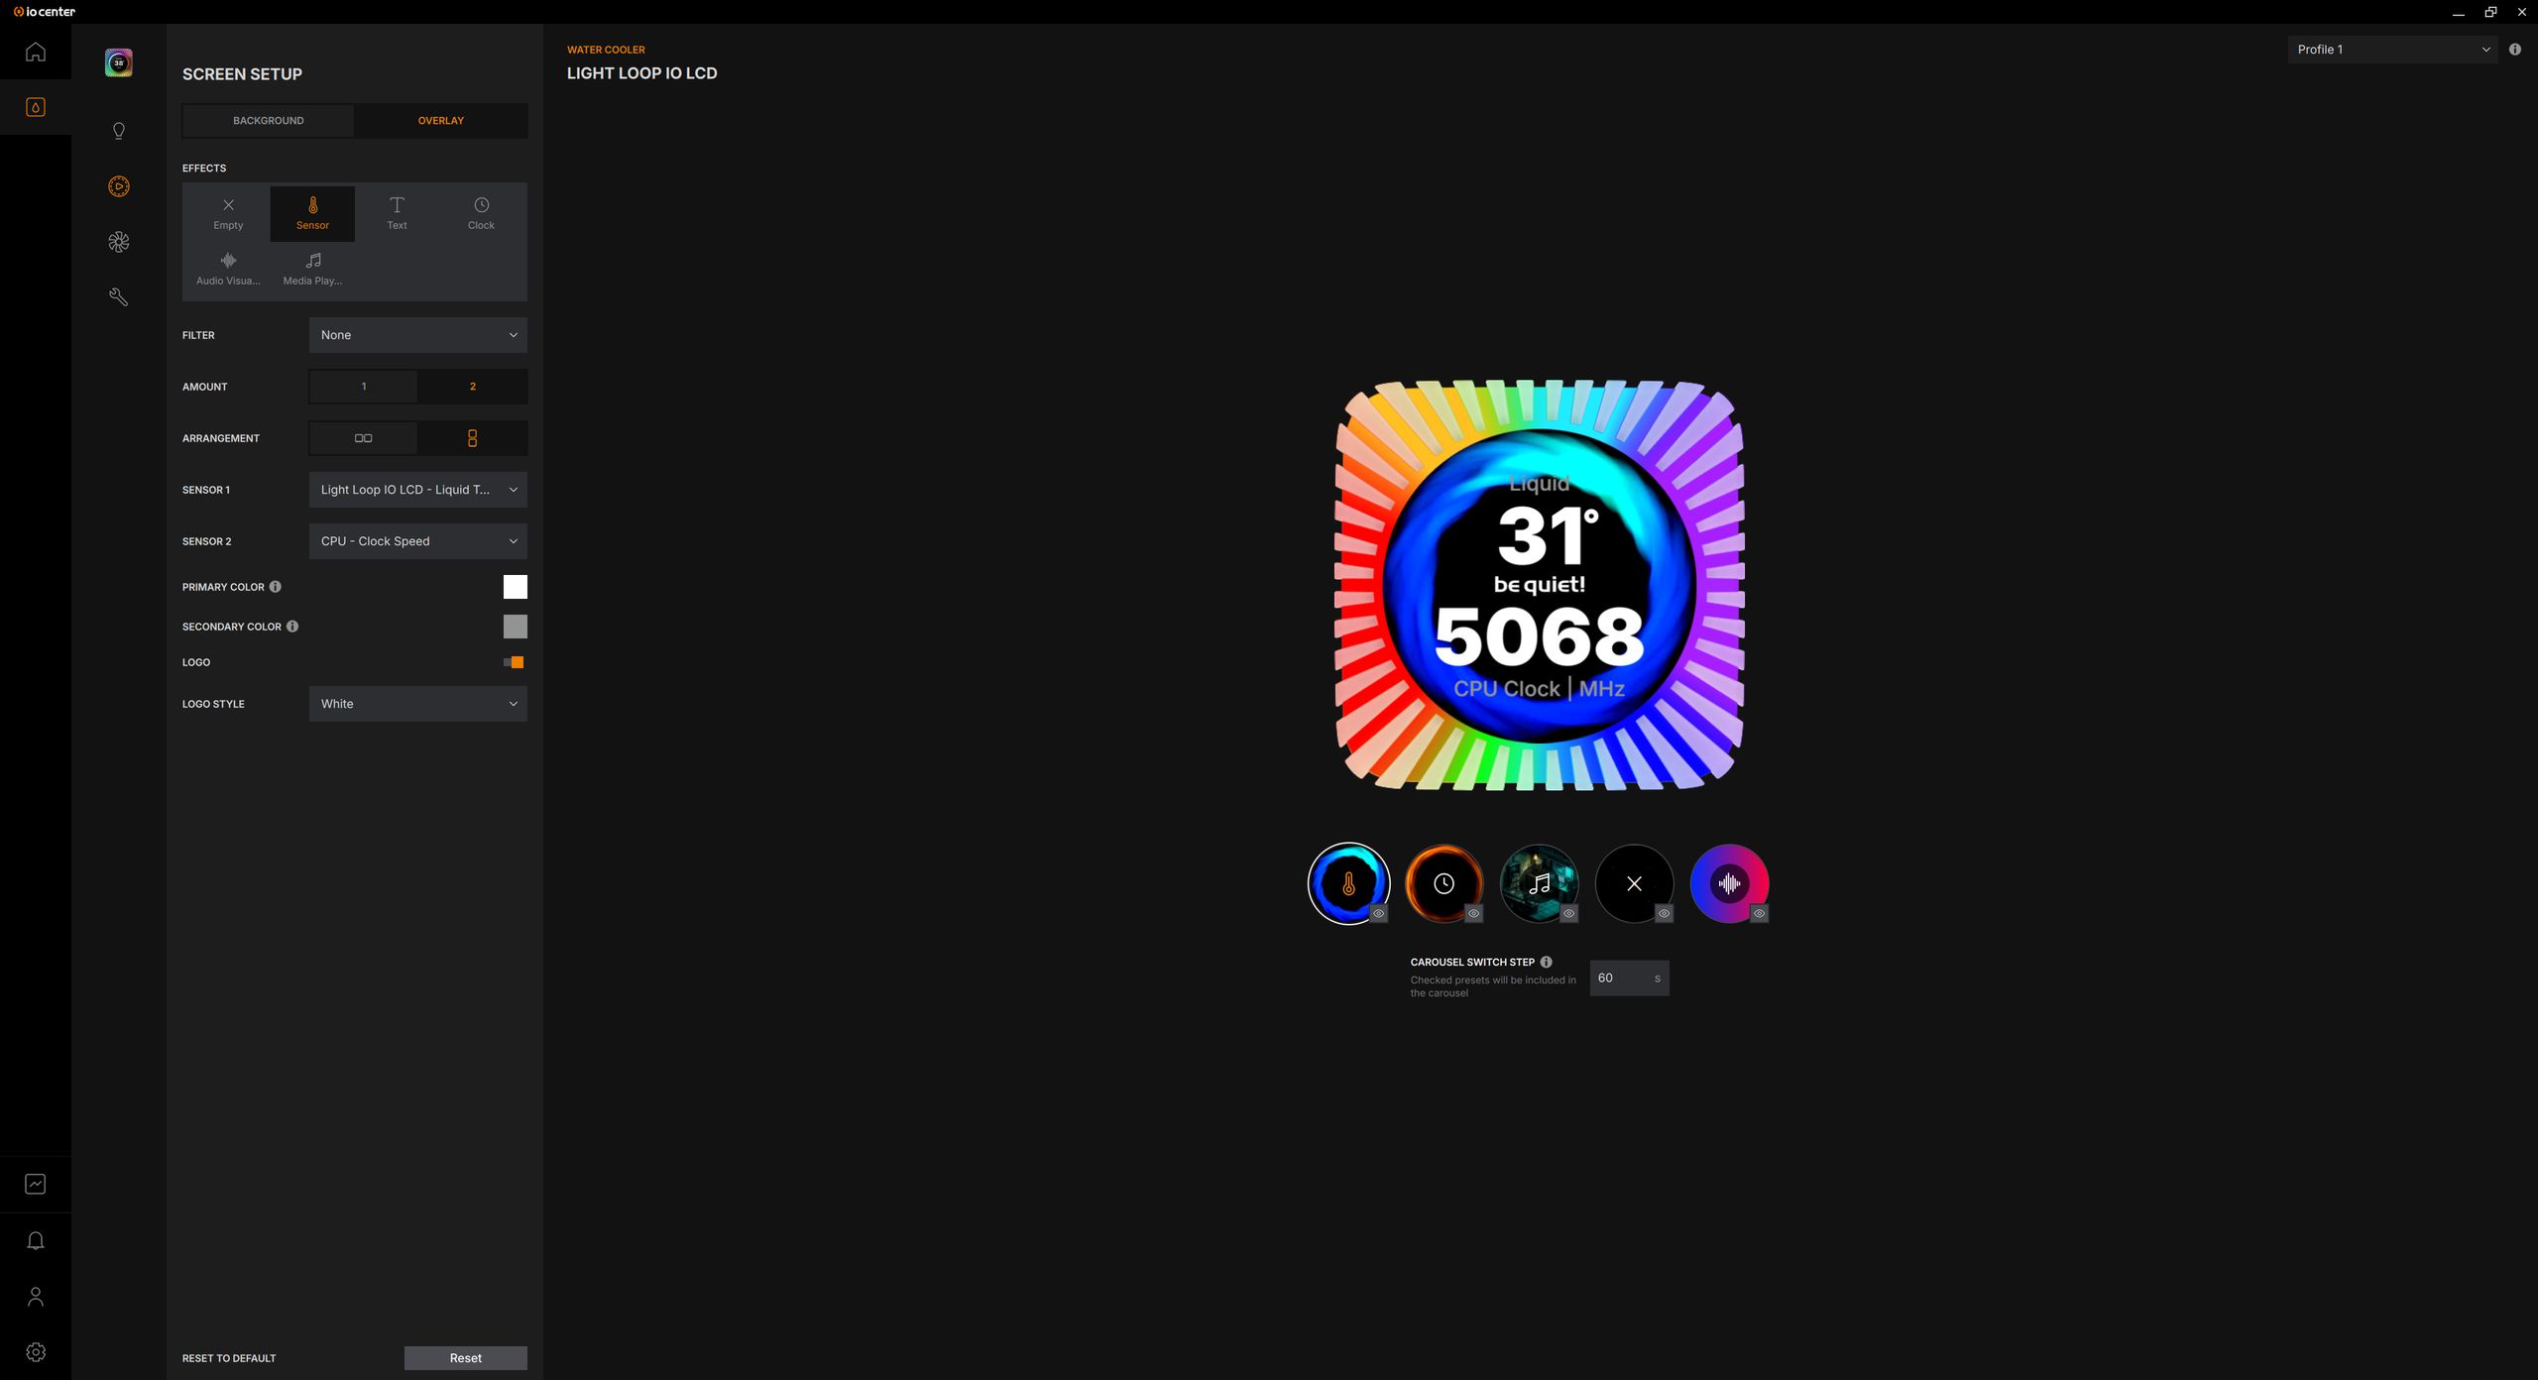Toggle carousel visibility for clock preset

tap(1474, 914)
